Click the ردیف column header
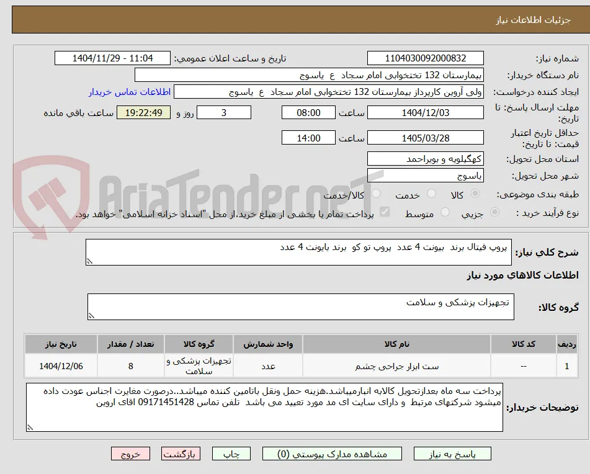 click(567, 344)
